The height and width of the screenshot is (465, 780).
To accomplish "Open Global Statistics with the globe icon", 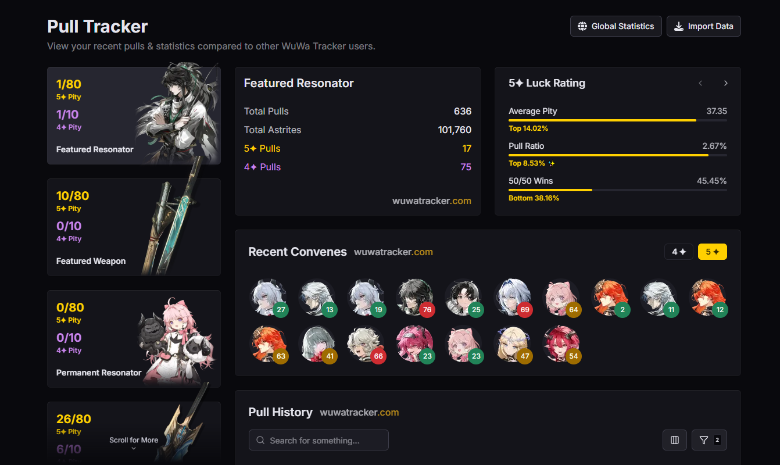I will (x=616, y=26).
